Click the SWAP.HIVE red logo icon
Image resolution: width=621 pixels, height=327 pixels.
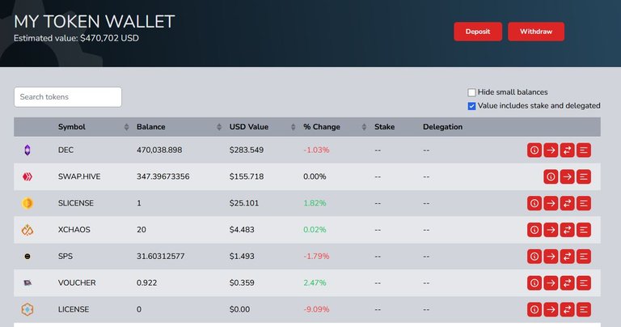[27, 176]
